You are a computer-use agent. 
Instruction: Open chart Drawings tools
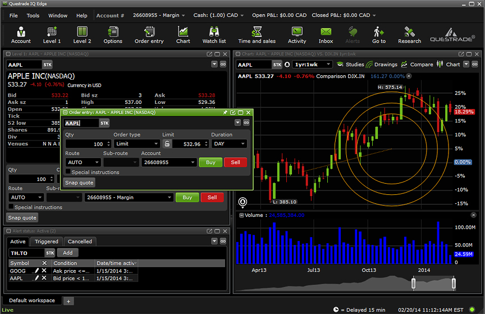tap(382, 65)
